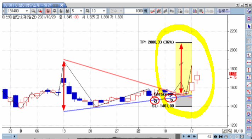Click the chart magnifier icon near 01/18
Screen dimensions: 252x139
coord(230,131)
